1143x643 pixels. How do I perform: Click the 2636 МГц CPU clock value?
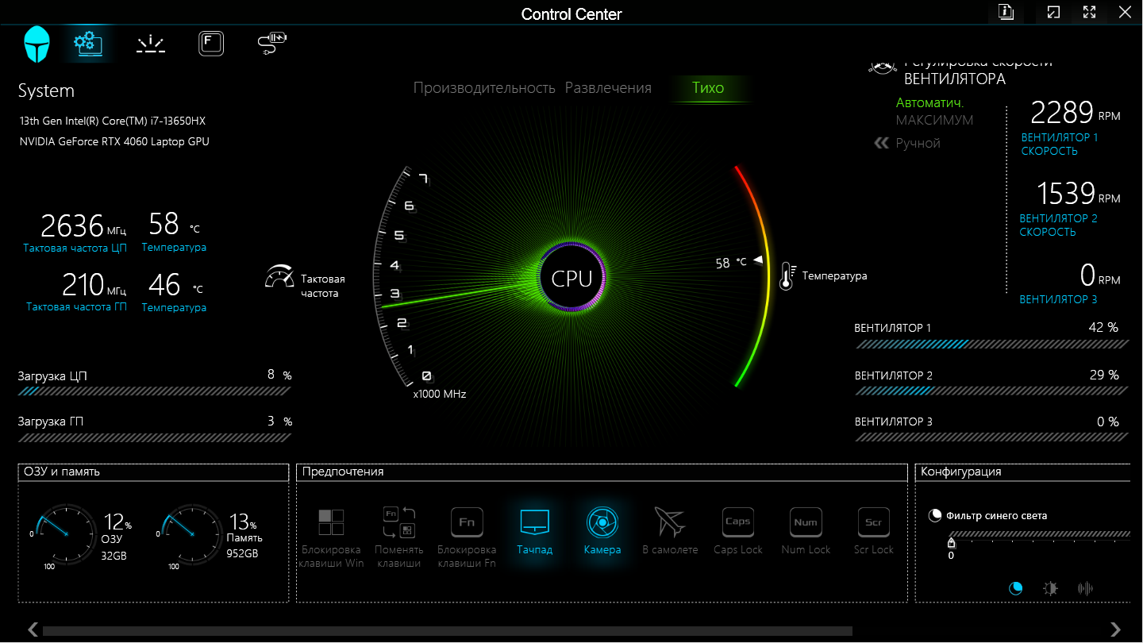coord(83,225)
